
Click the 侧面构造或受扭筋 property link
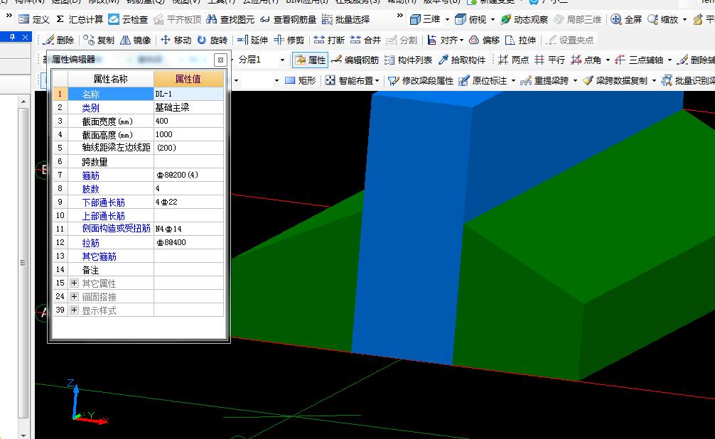click(x=117, y=229)
